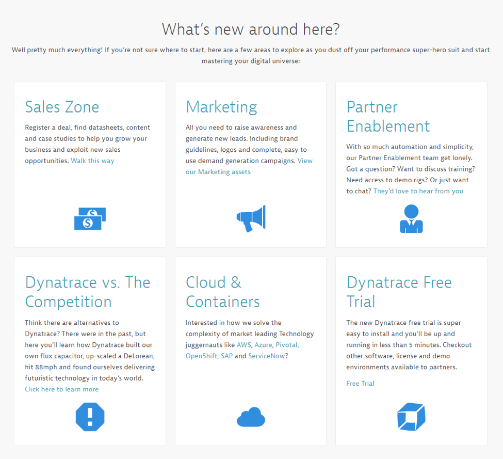This screenshot has height=459, width=503.
Task: Open the AWS link
Action: (244, 345)
